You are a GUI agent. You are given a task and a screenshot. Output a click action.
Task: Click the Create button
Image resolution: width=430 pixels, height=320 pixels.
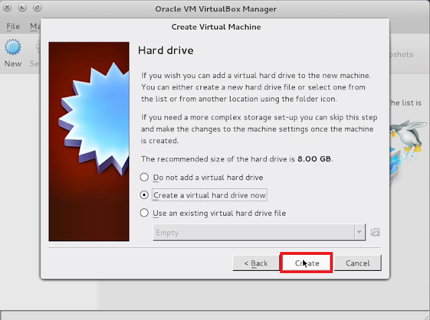click(x=306, y=263)
